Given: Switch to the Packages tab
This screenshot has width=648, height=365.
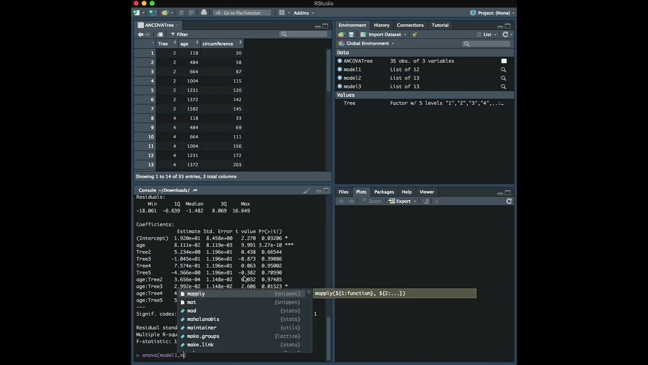Looking at the screenshot, I should (x=384, y=192).
